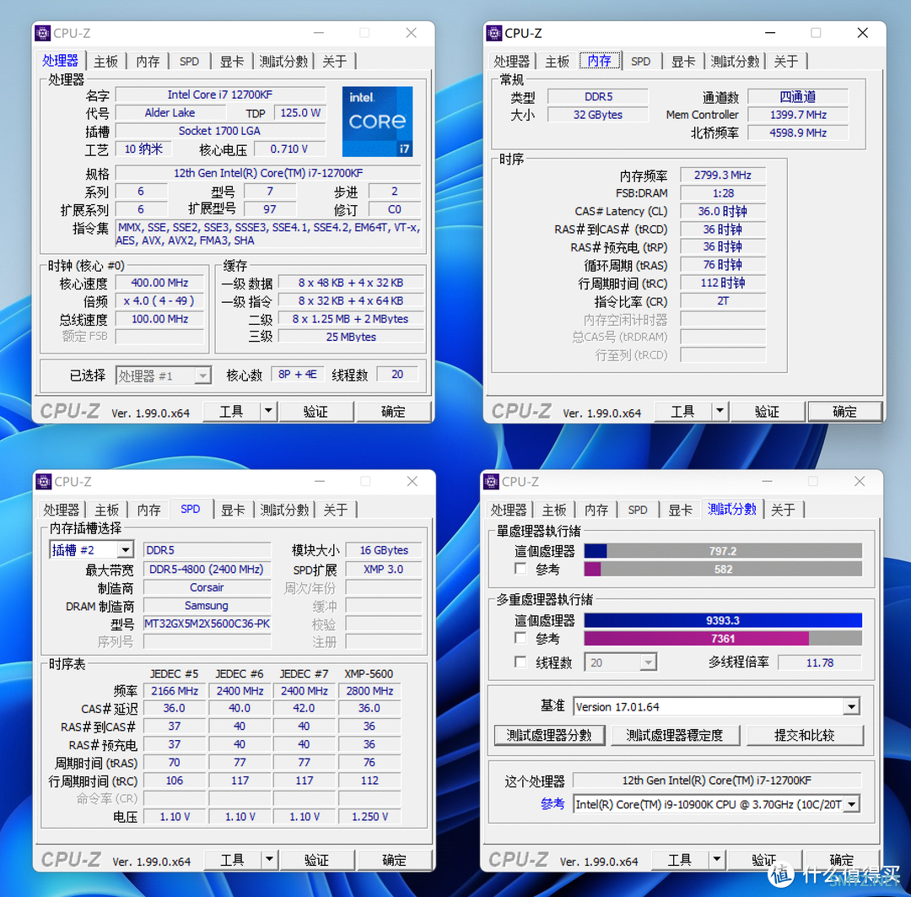Viewport: 911px width, 897px height.
Task: Open the 处理器 tab in the SPD window
Action: coord(61,509)
